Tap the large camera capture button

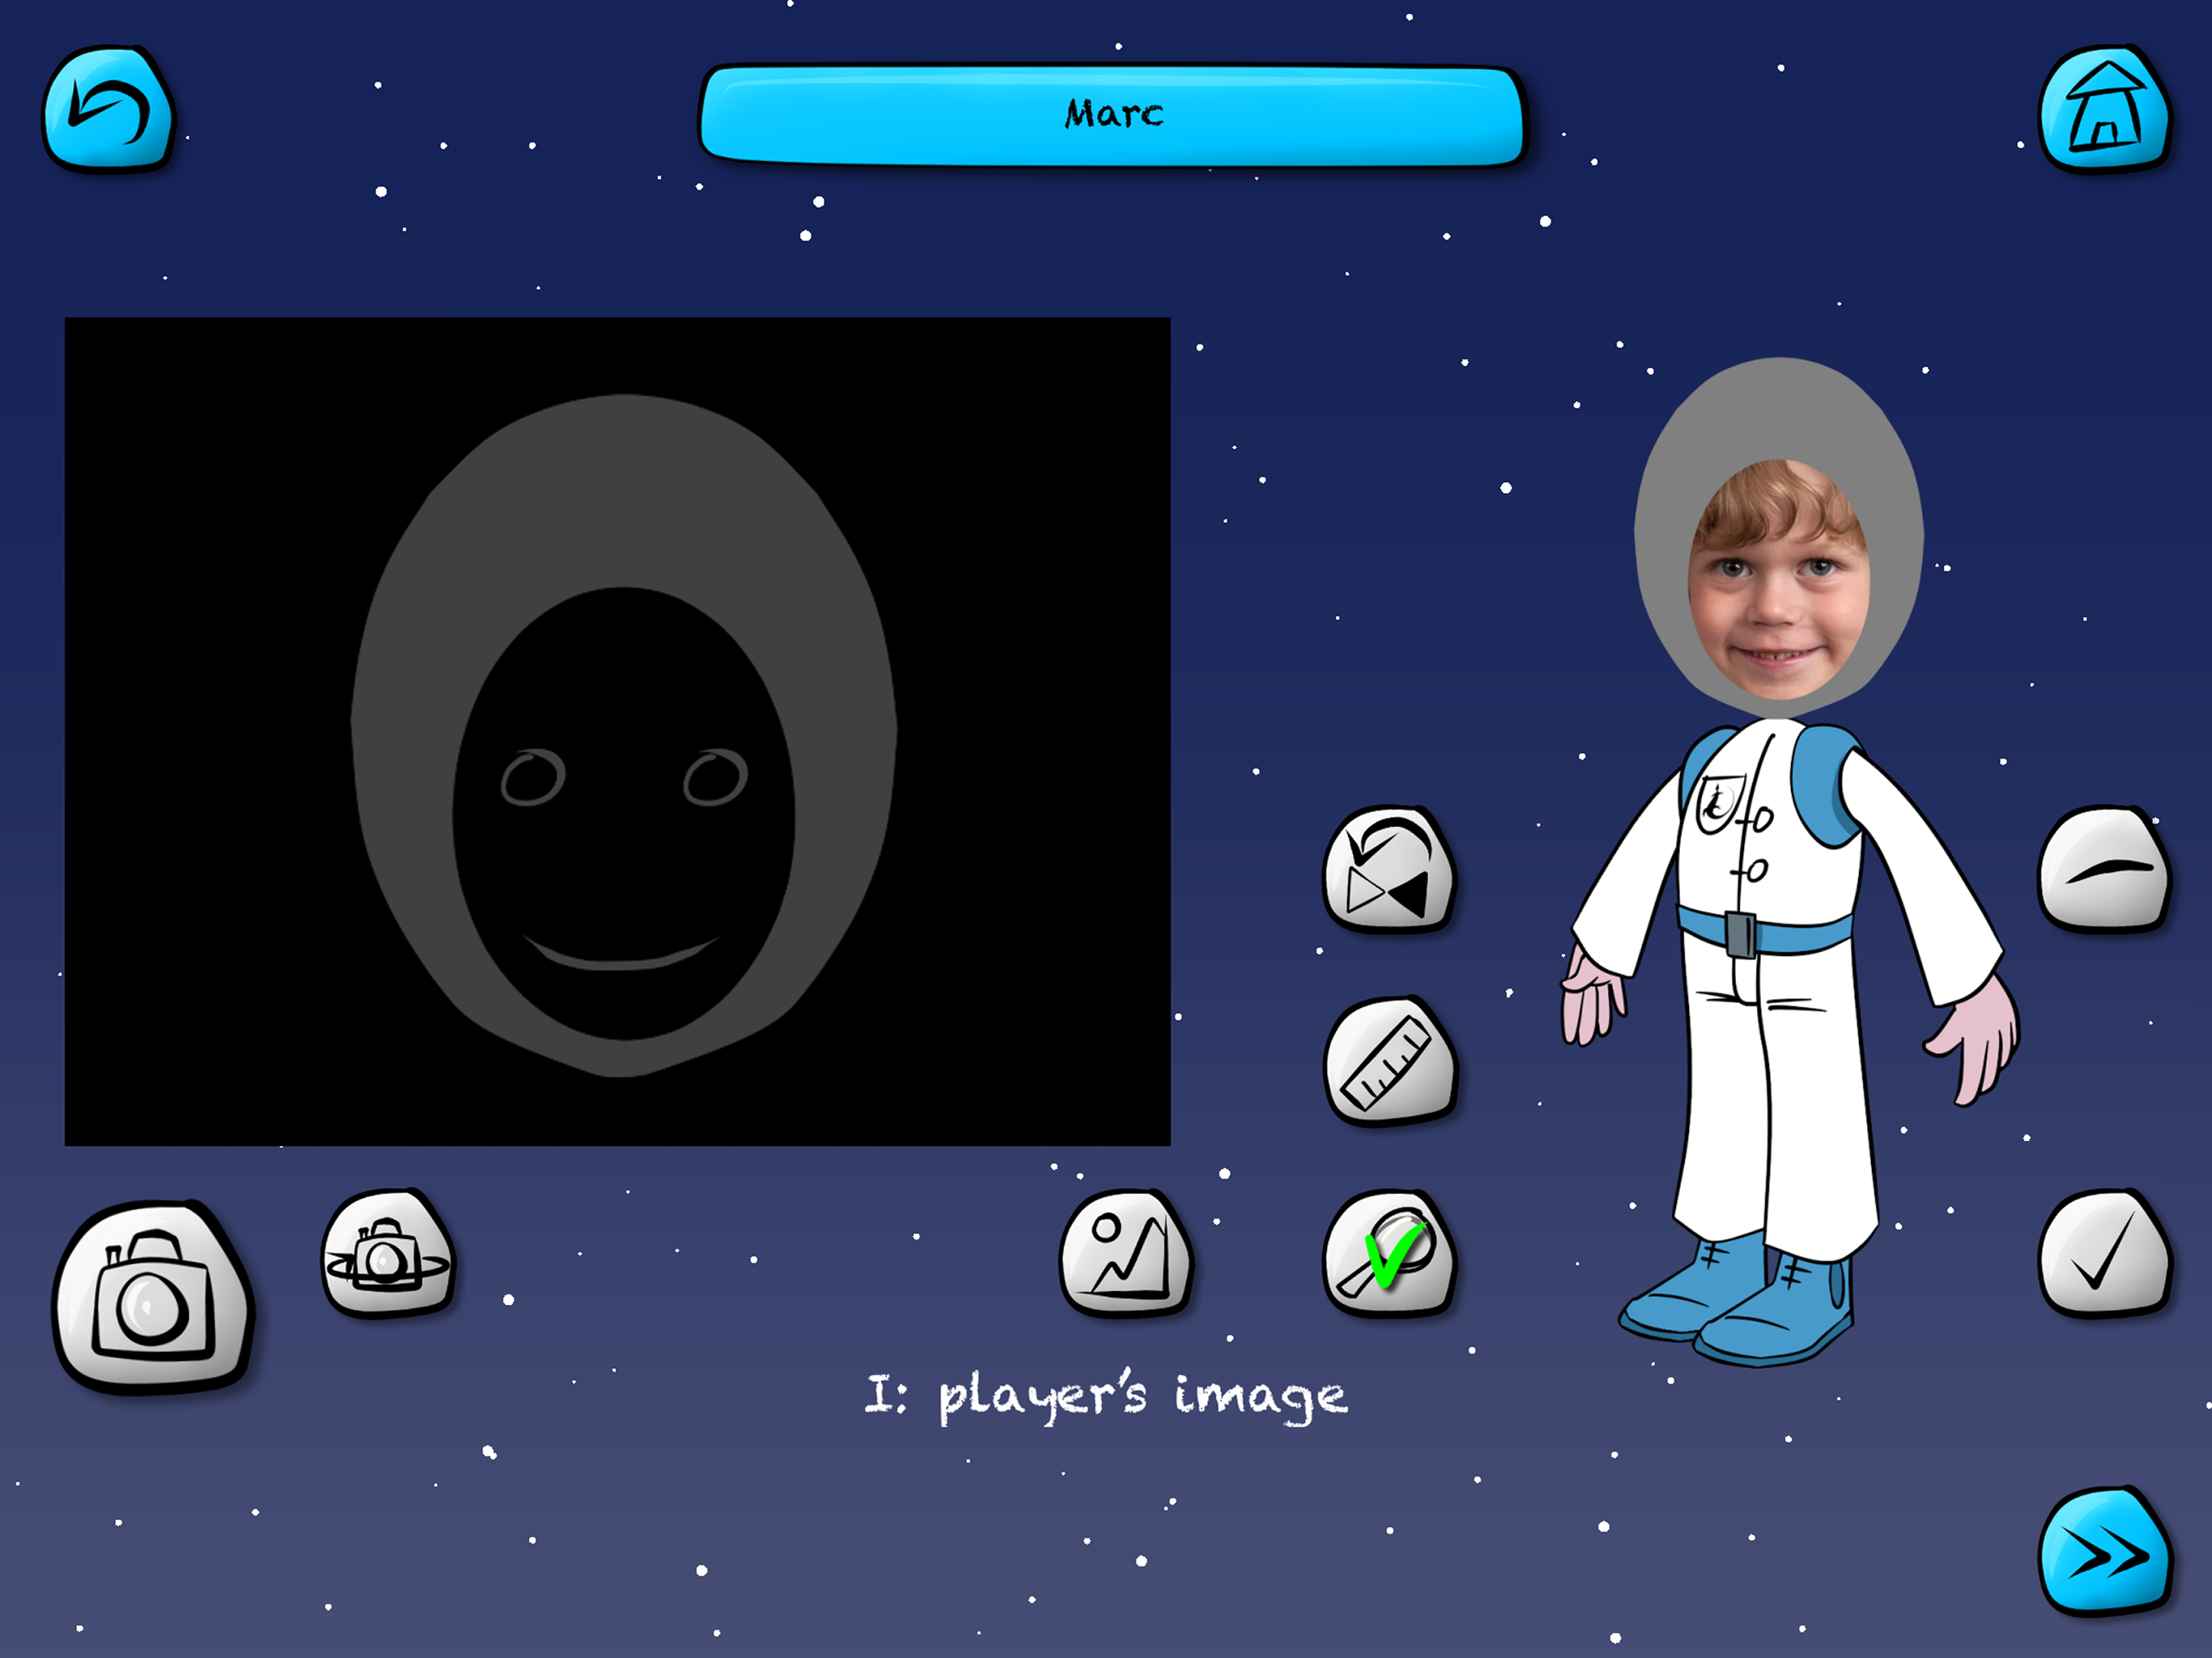tap(153, 1296)
